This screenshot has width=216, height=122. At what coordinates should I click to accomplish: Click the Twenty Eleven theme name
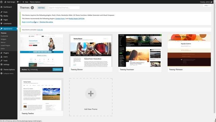pos(77,69)
